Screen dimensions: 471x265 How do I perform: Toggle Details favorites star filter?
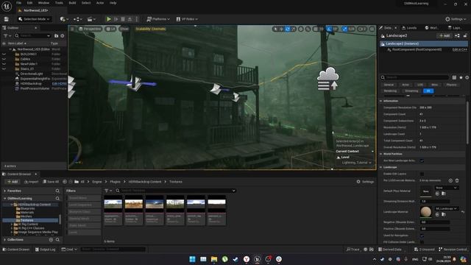tap(461, 77)
